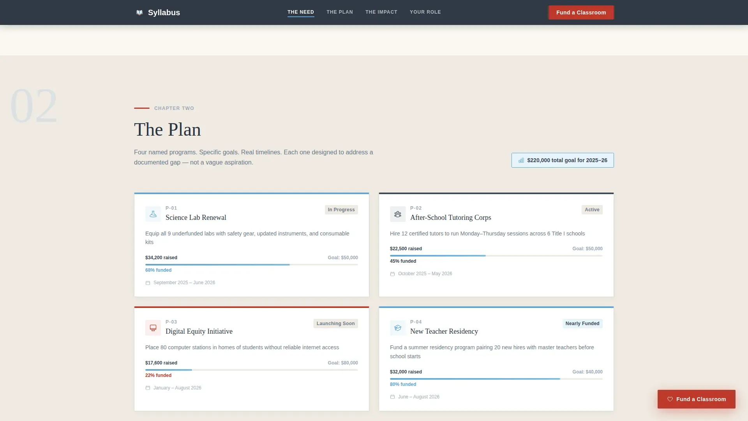Select Your Role in navigation
This screenshot has width=748, height=421.
425,12
